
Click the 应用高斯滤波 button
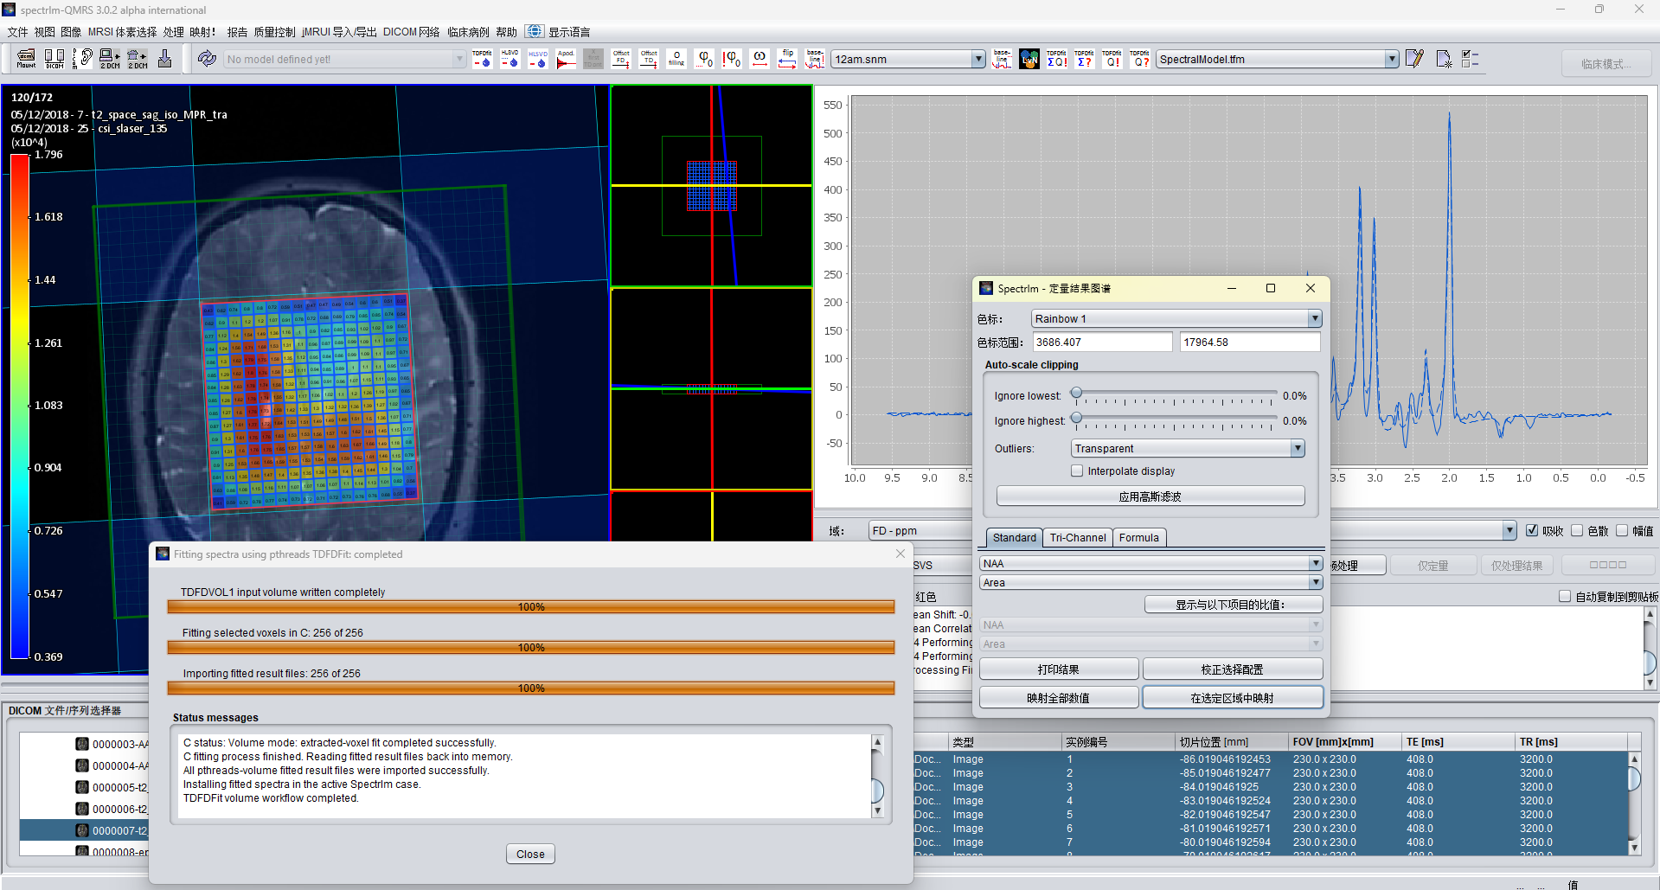point(1150,496)
